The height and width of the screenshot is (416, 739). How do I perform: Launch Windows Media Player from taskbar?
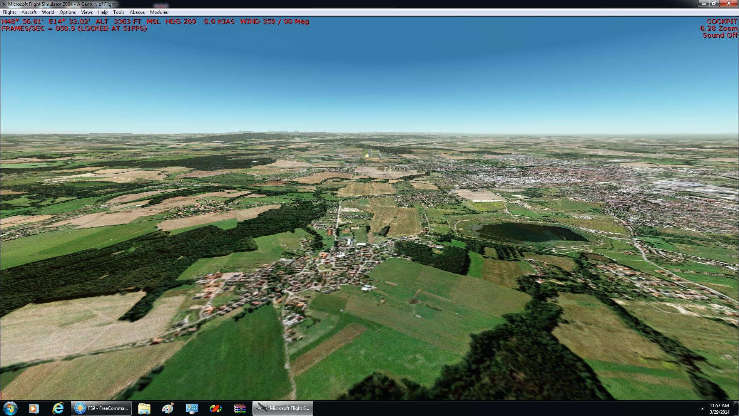click(34, 408)
